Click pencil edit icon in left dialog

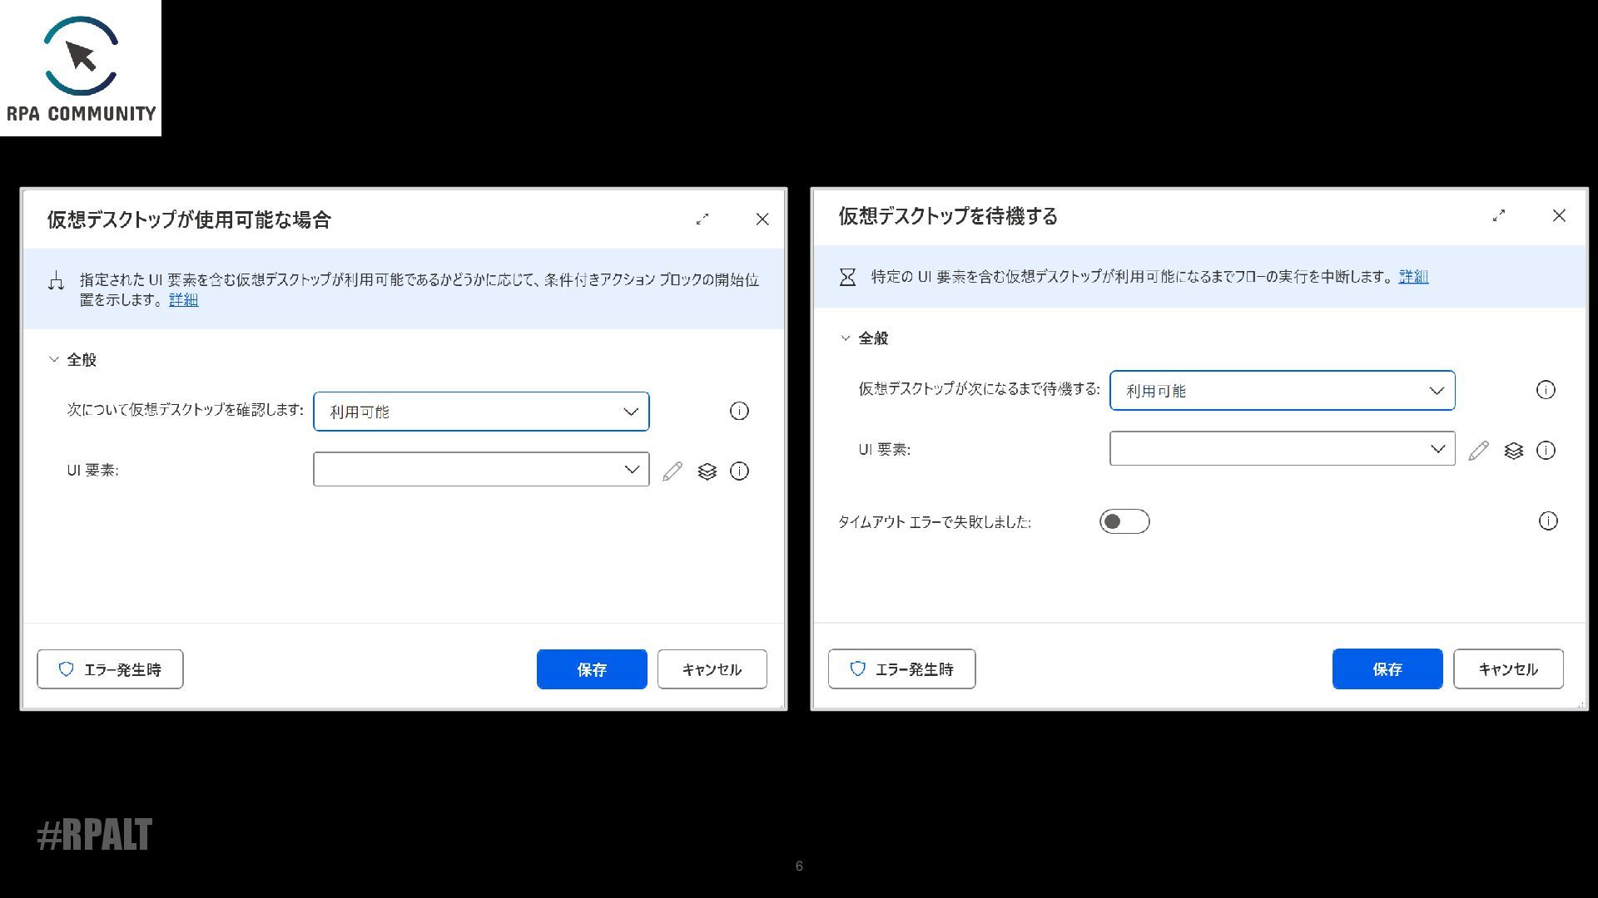pos(672,471)
